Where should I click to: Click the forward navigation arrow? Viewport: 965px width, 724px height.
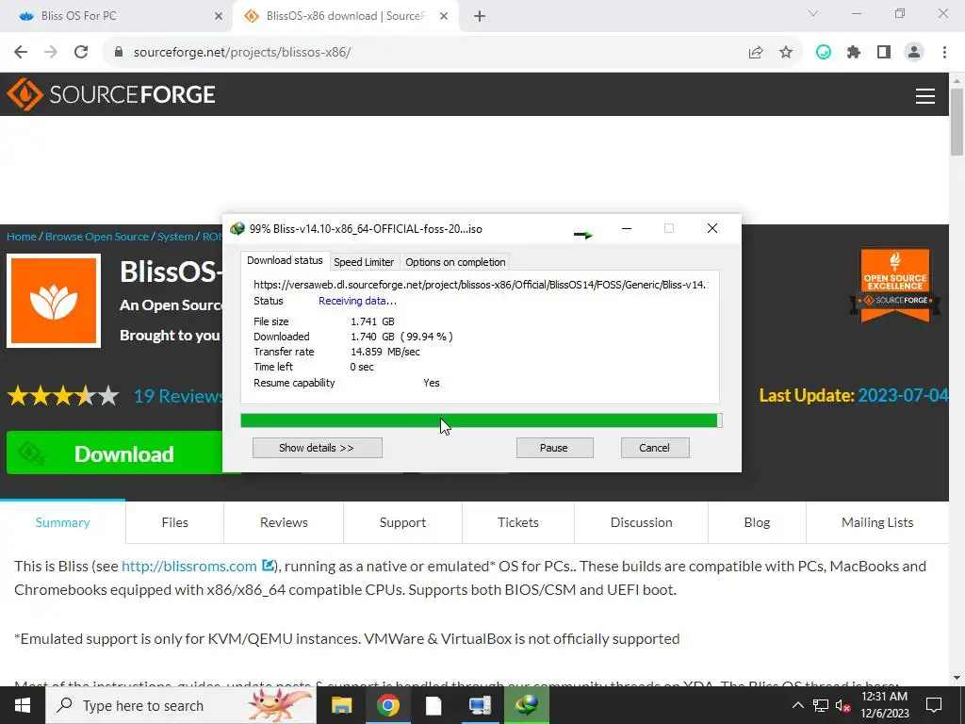click(51, 53)
